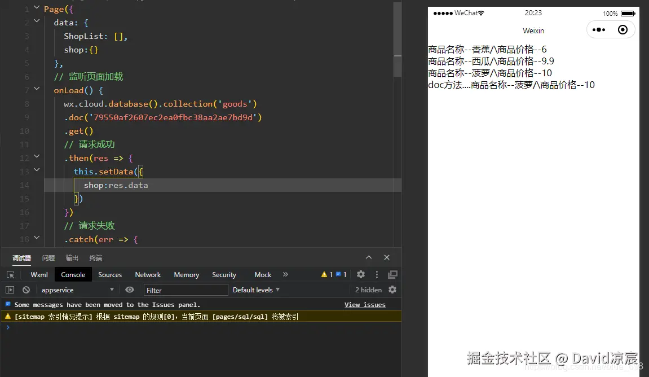The image size is (649, 377).
Task: Open the mini program three-dot capsule menu
Action: tap(598, 30)
